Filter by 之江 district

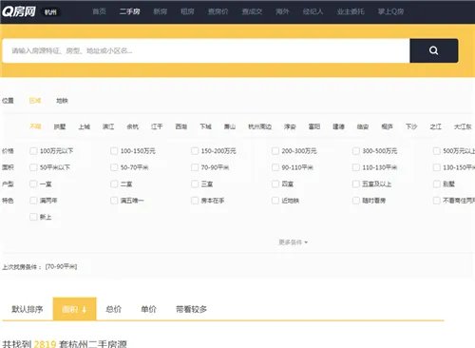(436, 126)
